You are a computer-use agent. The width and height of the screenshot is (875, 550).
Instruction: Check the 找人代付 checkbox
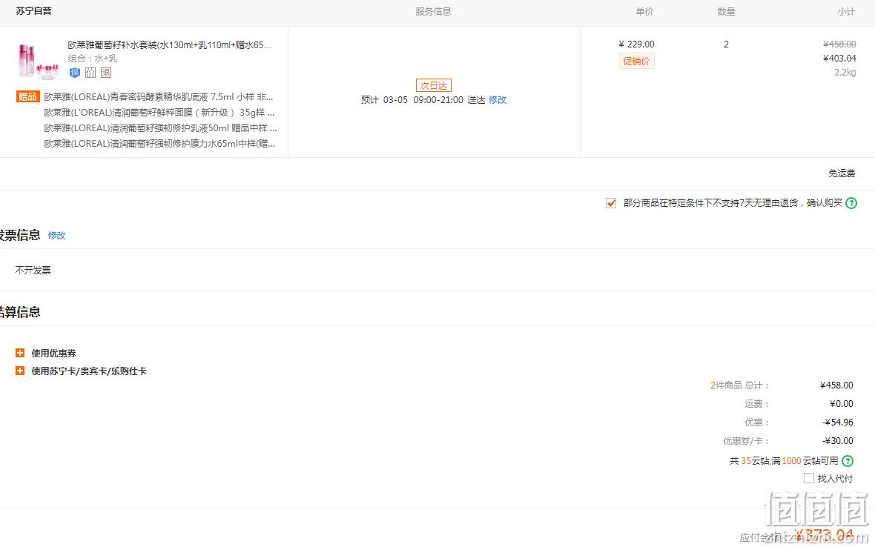point(808,478)
